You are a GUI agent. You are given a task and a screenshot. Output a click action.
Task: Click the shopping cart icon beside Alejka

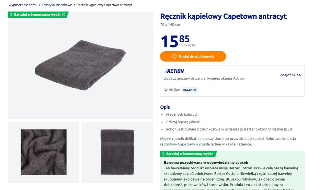(x=166, y=90)
